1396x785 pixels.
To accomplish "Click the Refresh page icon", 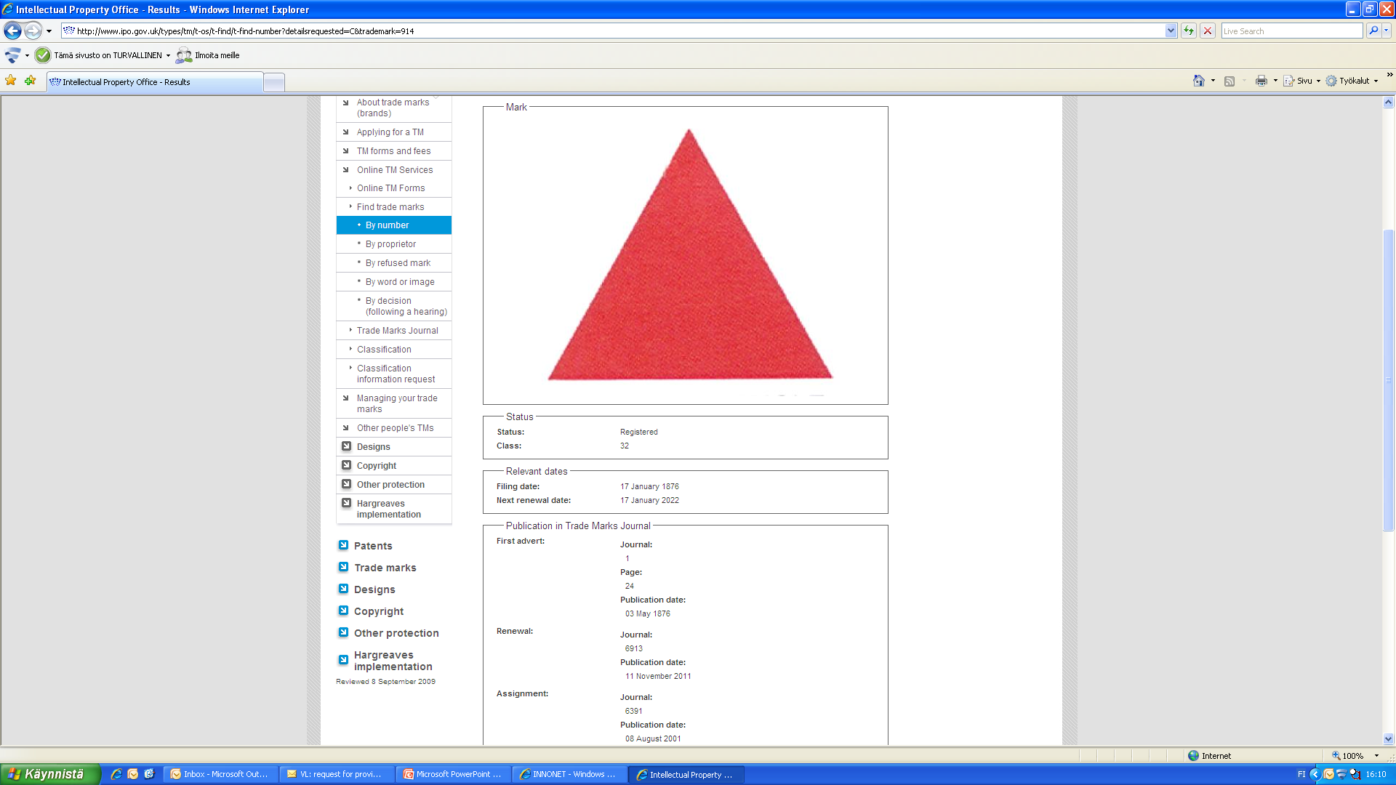I will tap(1189, 31).
